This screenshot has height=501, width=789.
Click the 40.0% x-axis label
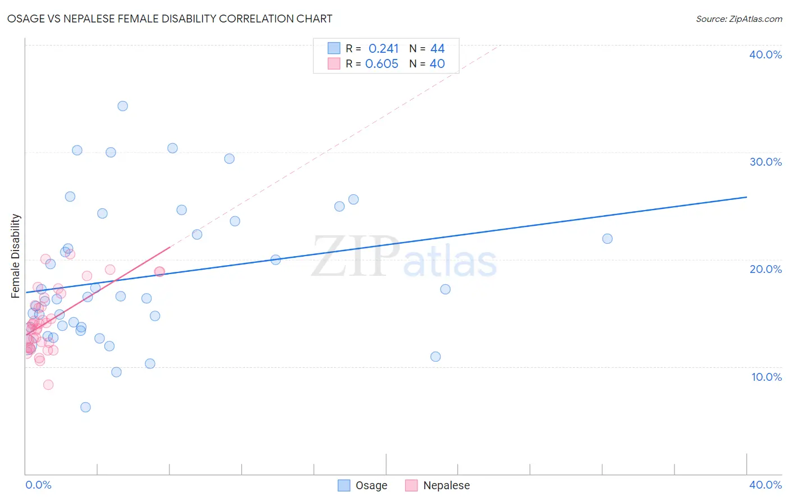(x=765, y=485)
